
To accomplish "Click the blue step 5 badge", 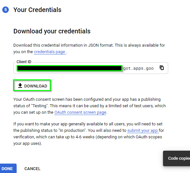I will pyautogui.click(x=6, y=10).
